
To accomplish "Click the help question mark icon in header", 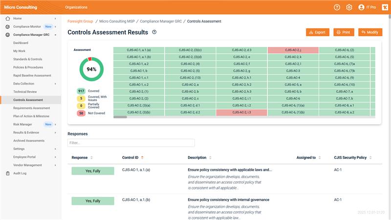I will [337, 7].
